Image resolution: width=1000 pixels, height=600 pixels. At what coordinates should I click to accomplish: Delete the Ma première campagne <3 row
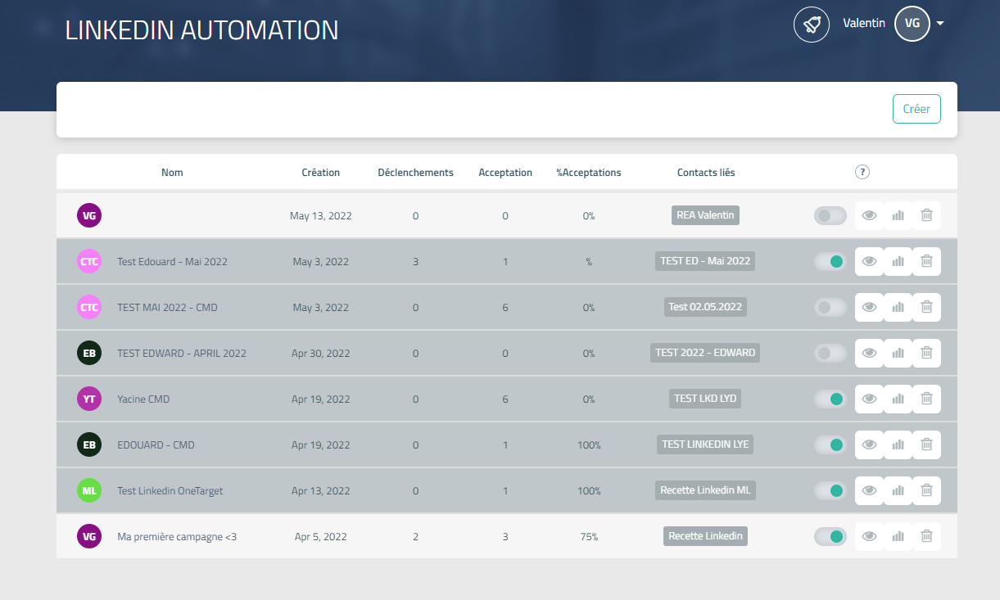[926, 536]
